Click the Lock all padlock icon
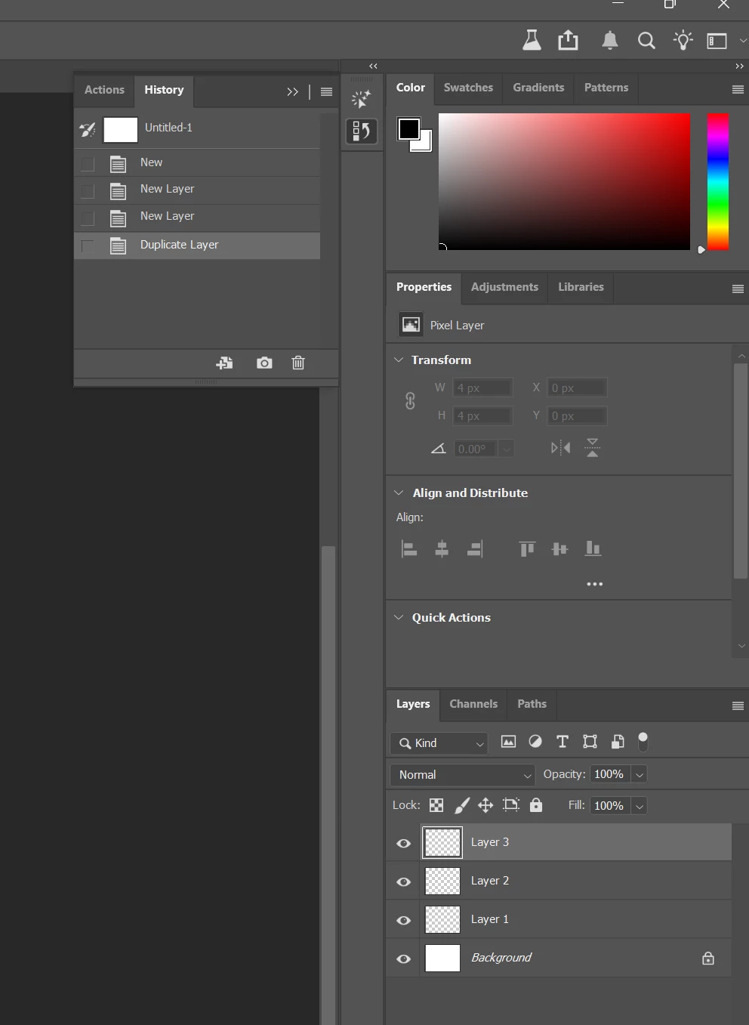 point(536,805)
